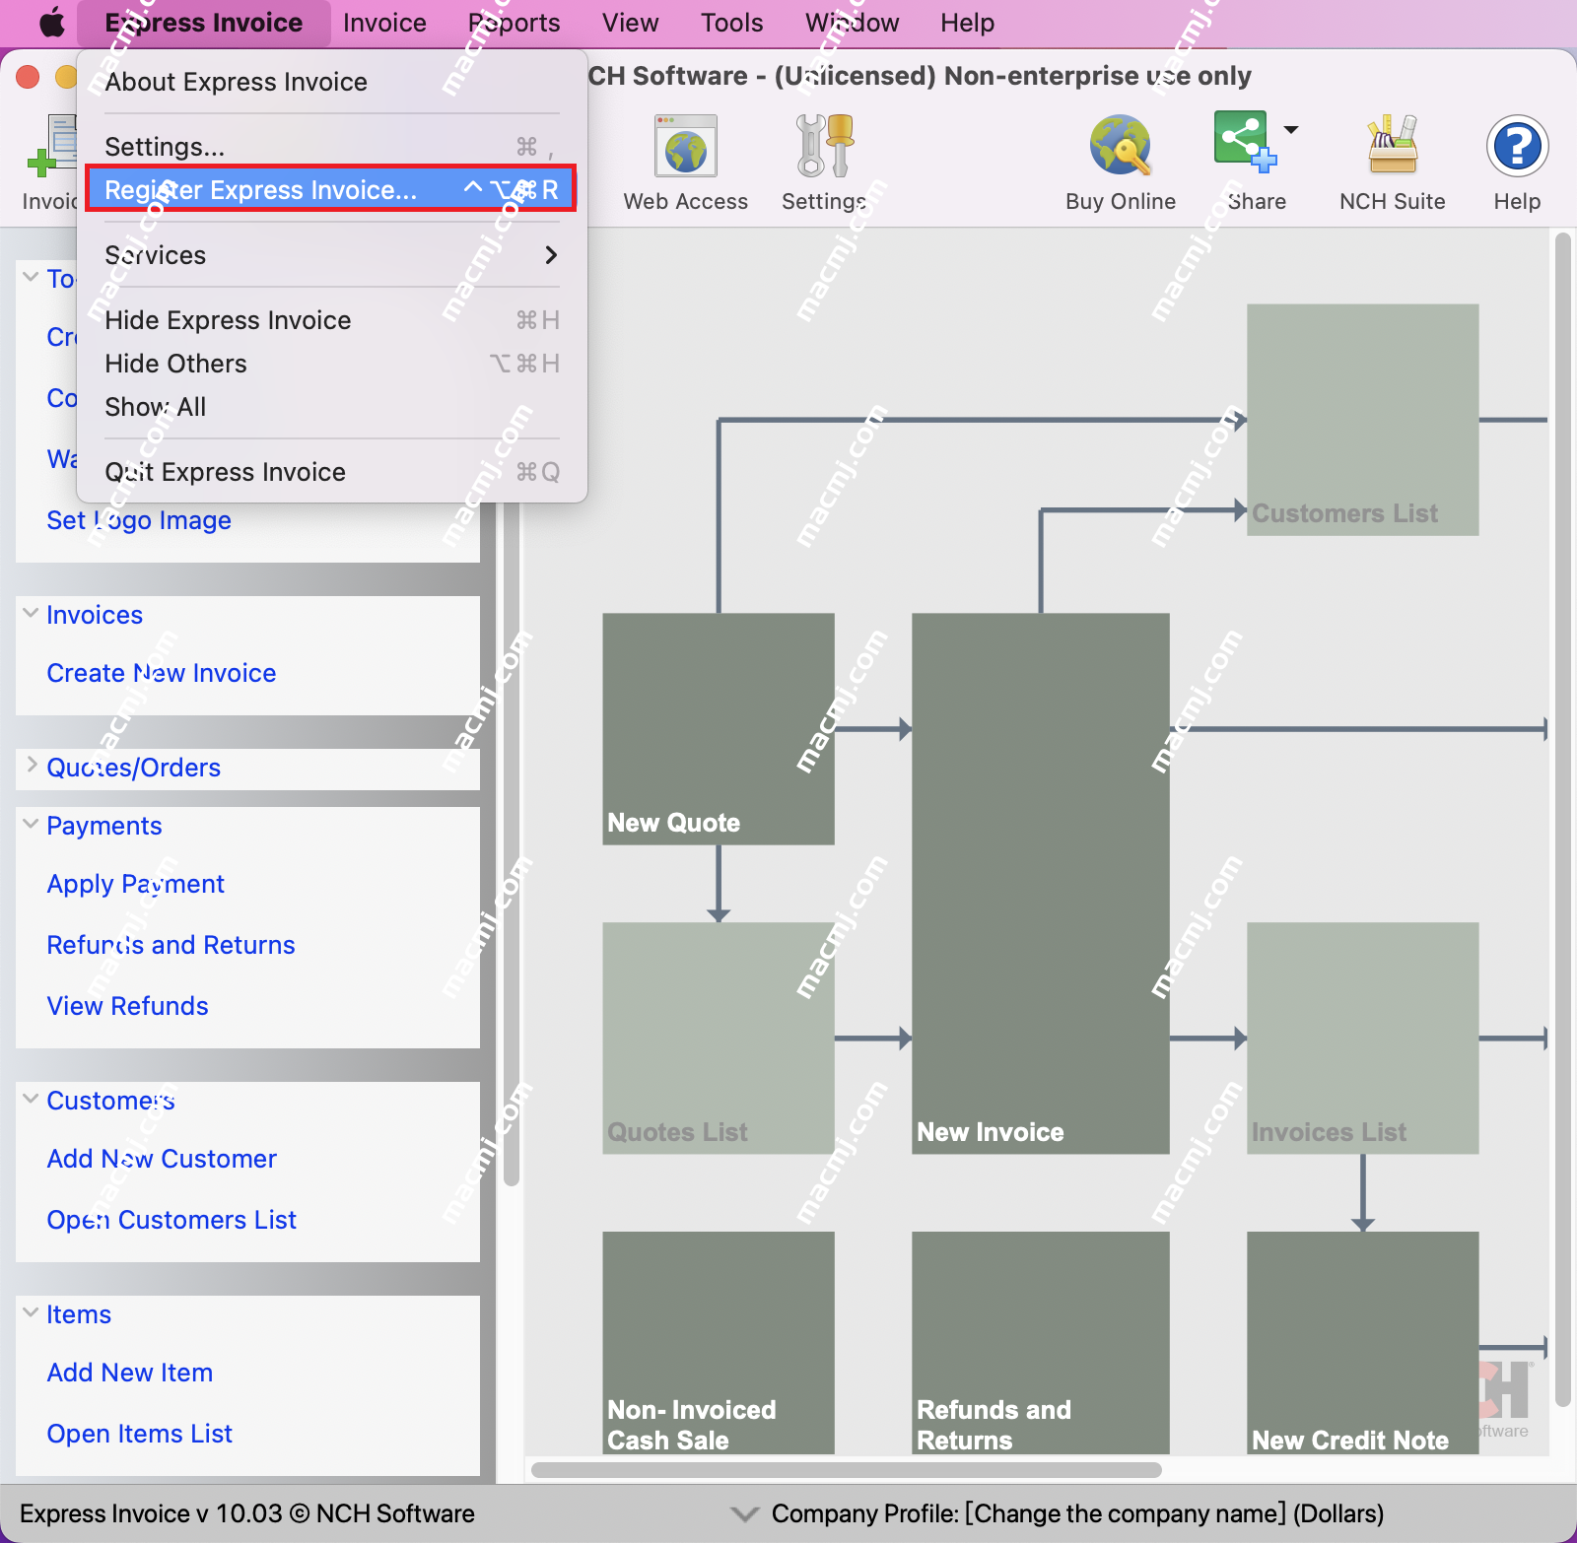Open the View menu
This screenshot has width=1577, height=1543.
coord(630,23)
